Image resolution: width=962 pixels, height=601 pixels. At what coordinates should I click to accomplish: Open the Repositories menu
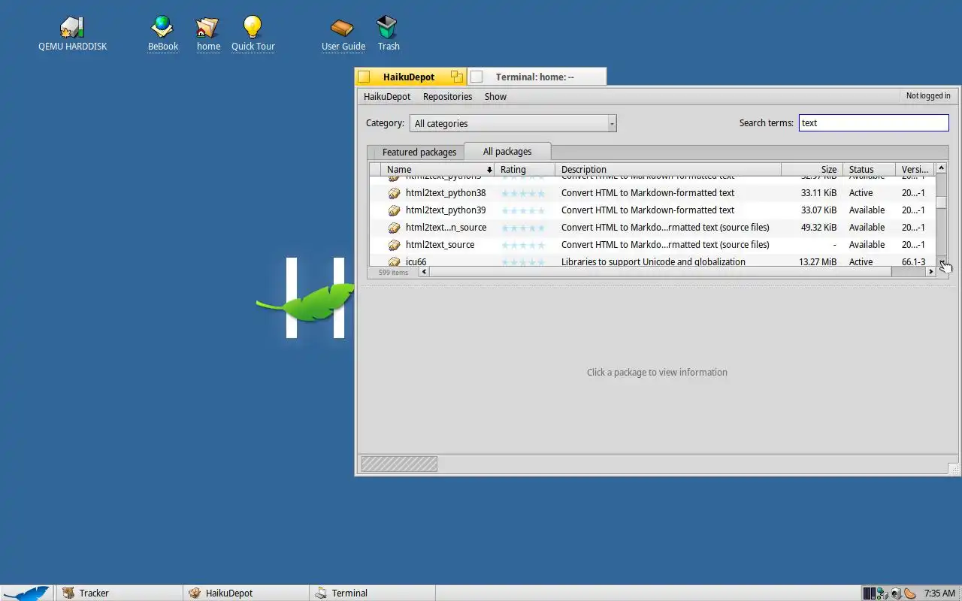(447, 96)
